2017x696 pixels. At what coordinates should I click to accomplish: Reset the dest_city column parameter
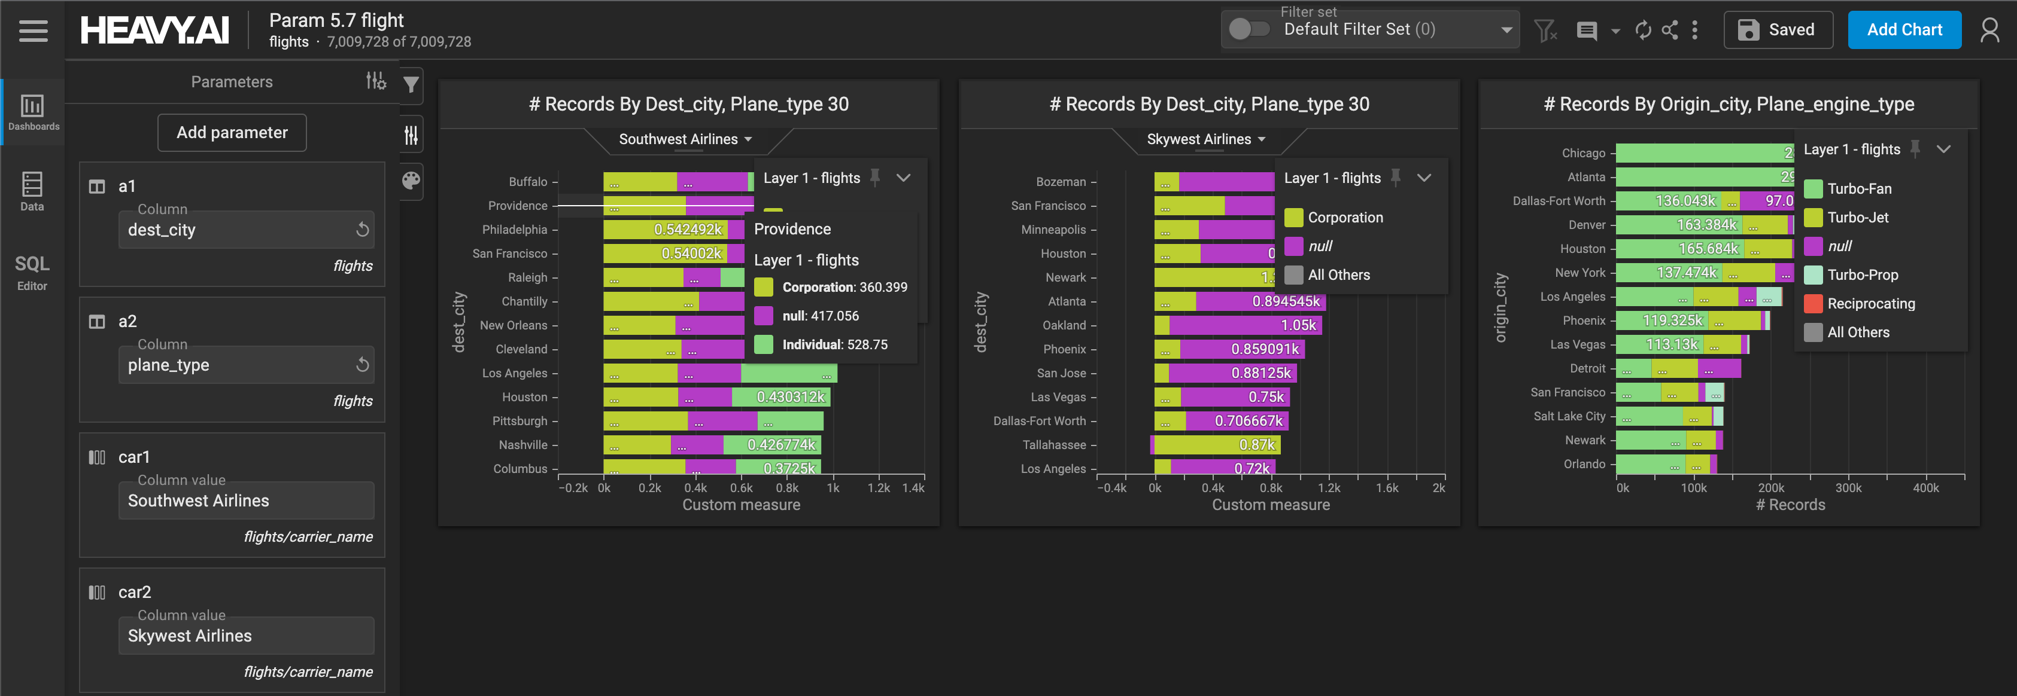(x=362, y=229)
